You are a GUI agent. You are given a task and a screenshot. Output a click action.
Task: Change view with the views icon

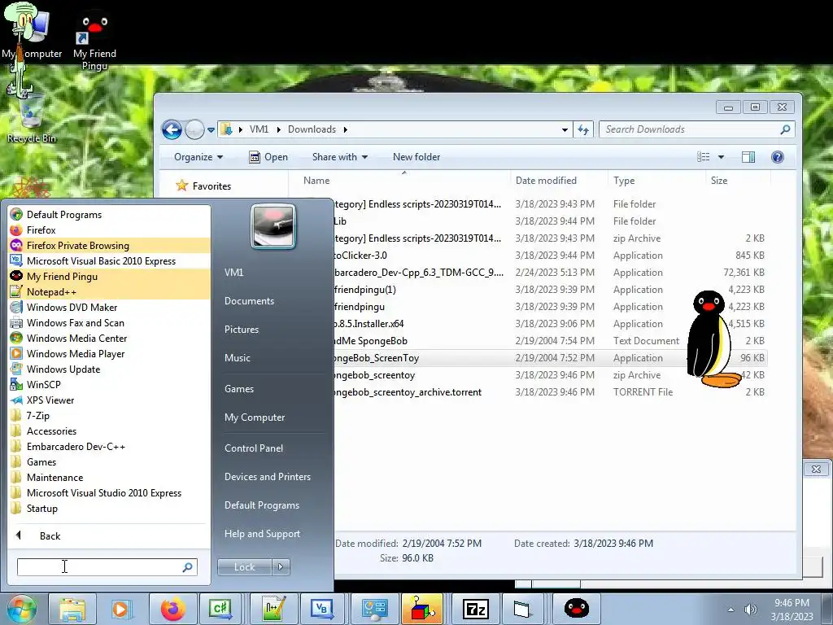tap(704, 157)
